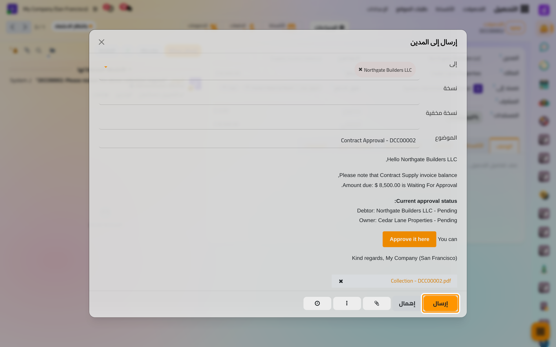Click the line Hello Northgate Builders LLC
556x347 pixels.
coord(421,159)
